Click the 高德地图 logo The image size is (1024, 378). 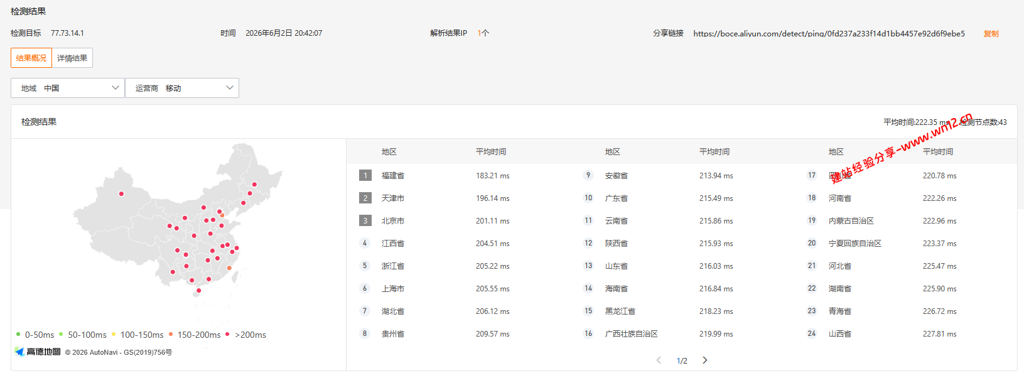click(38, 352)
